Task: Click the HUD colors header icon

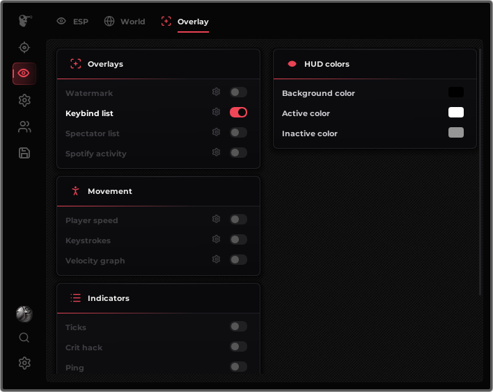Action: click(292, 64)
